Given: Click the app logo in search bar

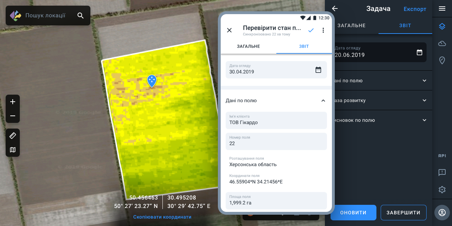Looking at the screenshot, I should click(15, 16).
